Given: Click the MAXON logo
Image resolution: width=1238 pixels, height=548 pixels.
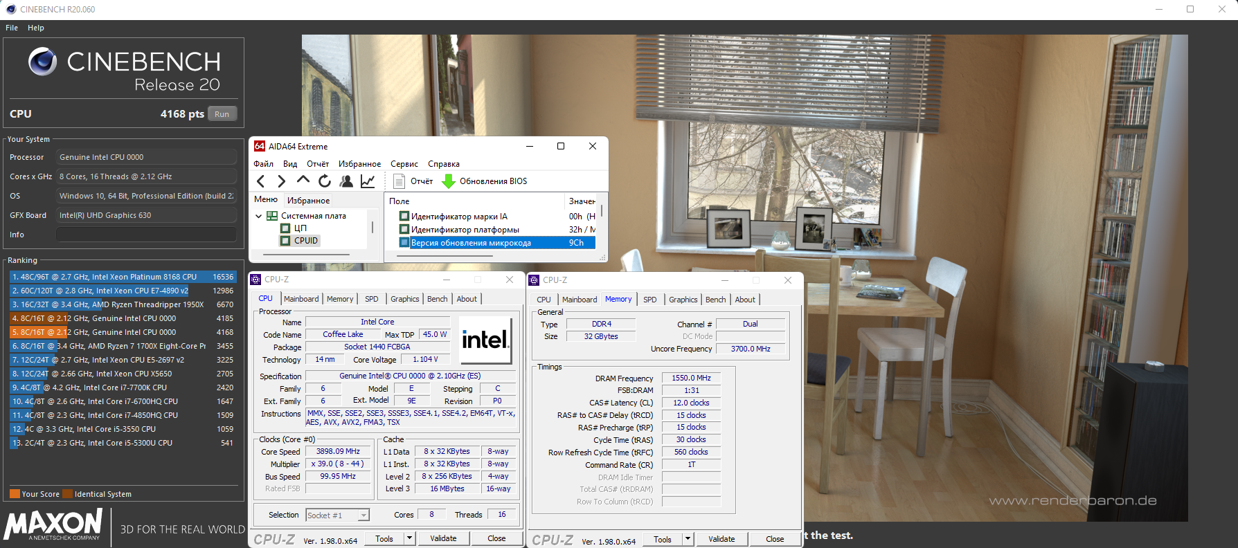Looking at the screenshot, I should pyautogui.click(x=53, y=524).
